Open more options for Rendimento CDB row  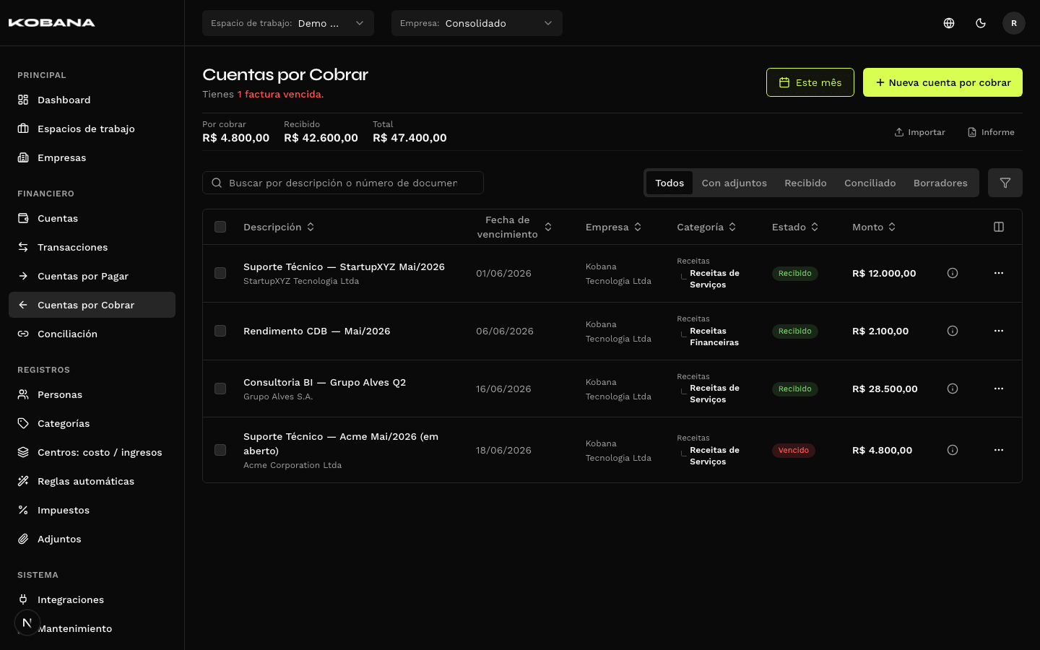[999, 331]
